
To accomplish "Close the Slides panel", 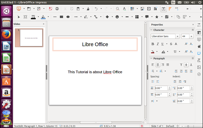I will point(44,24).
